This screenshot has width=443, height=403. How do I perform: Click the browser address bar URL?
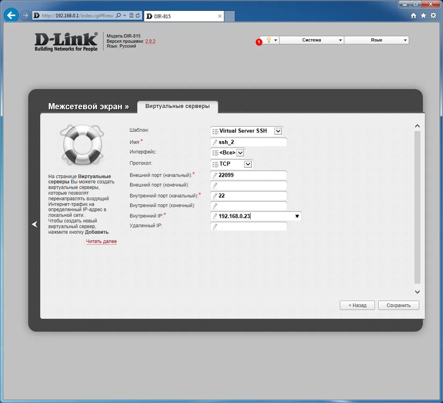(x=77, y=16)
